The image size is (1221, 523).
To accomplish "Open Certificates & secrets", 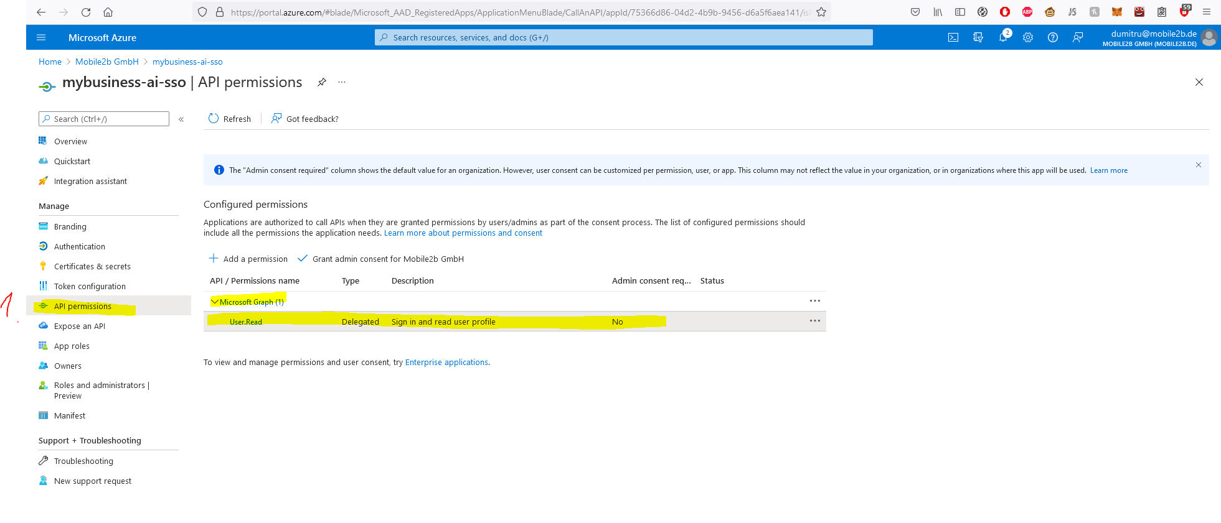I will pos(92,266).
